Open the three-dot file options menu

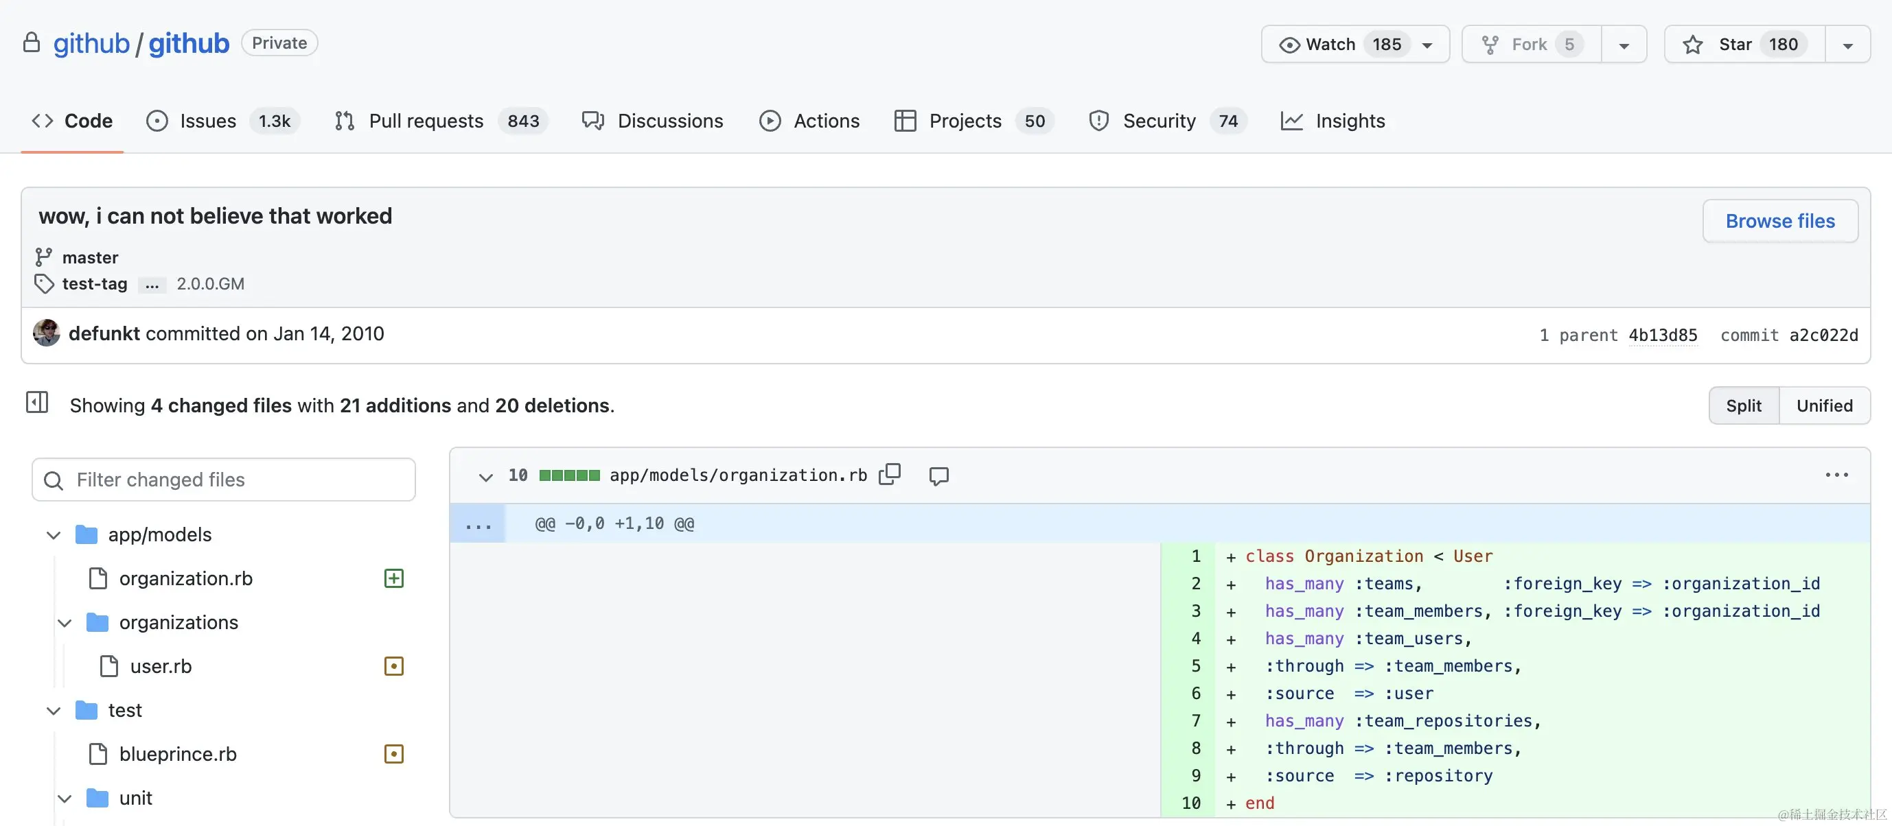1836,475
